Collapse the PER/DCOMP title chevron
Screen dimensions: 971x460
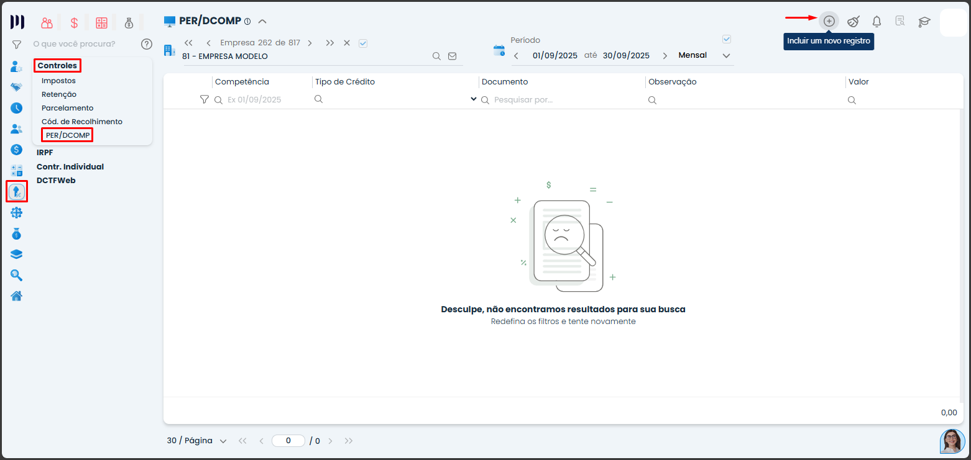(x=262, y=21)
